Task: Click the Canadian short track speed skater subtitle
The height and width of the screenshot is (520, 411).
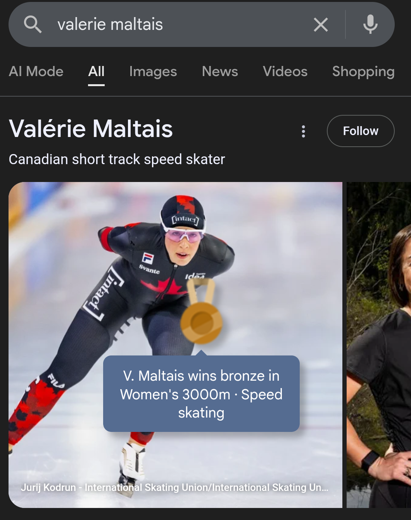Action: 117,159
